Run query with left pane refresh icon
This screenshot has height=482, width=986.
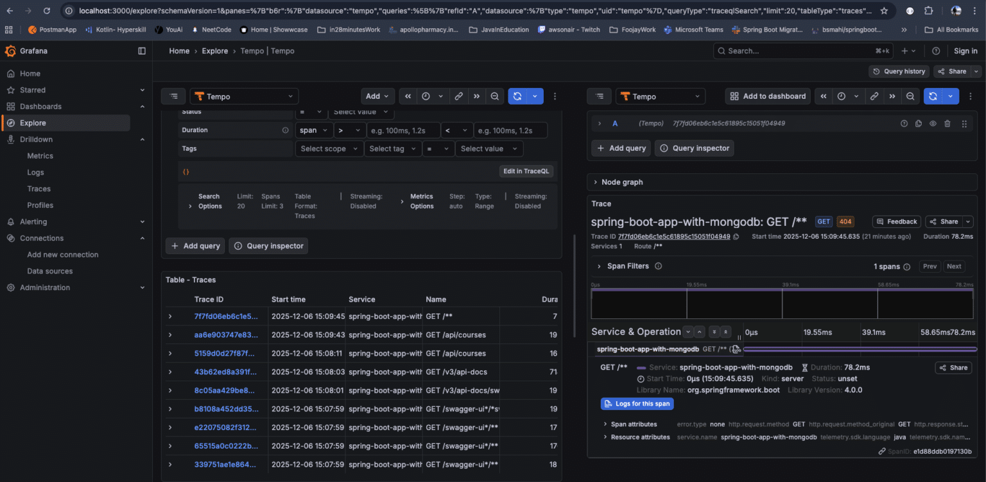coord(518,96)
